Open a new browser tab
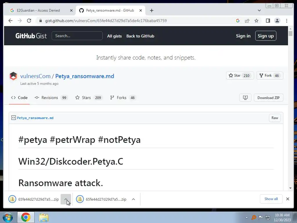The height and width of the screenshot is (223, 297). (x=151, y=10)
